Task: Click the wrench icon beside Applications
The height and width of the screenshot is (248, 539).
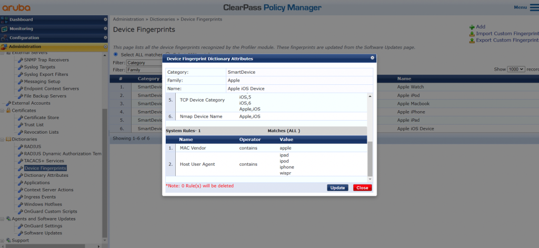Action: [x=21, y=183]
